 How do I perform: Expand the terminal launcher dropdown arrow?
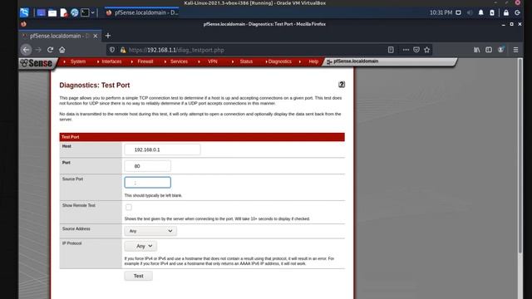(92, 13)
